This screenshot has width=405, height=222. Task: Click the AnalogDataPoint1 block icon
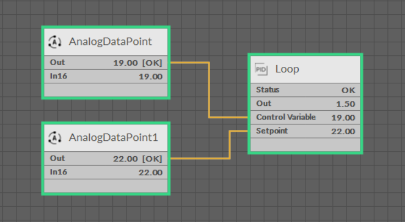click(x=54, y=138)
